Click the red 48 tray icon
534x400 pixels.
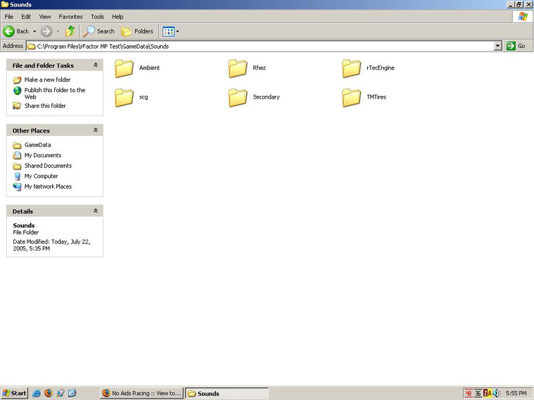469,393
